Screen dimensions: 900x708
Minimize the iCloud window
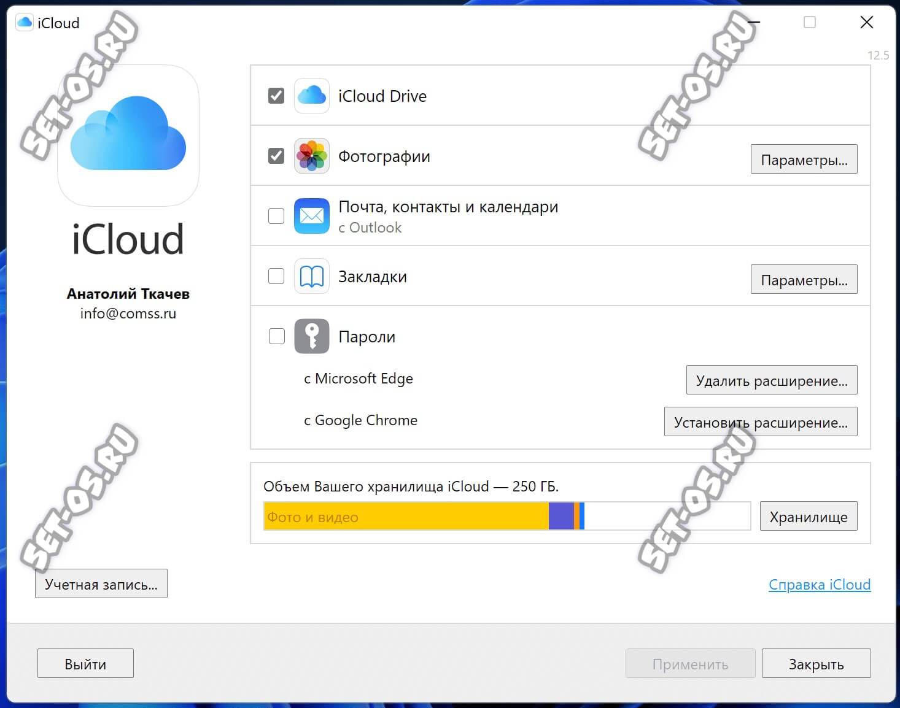click(x=753, y=22)
